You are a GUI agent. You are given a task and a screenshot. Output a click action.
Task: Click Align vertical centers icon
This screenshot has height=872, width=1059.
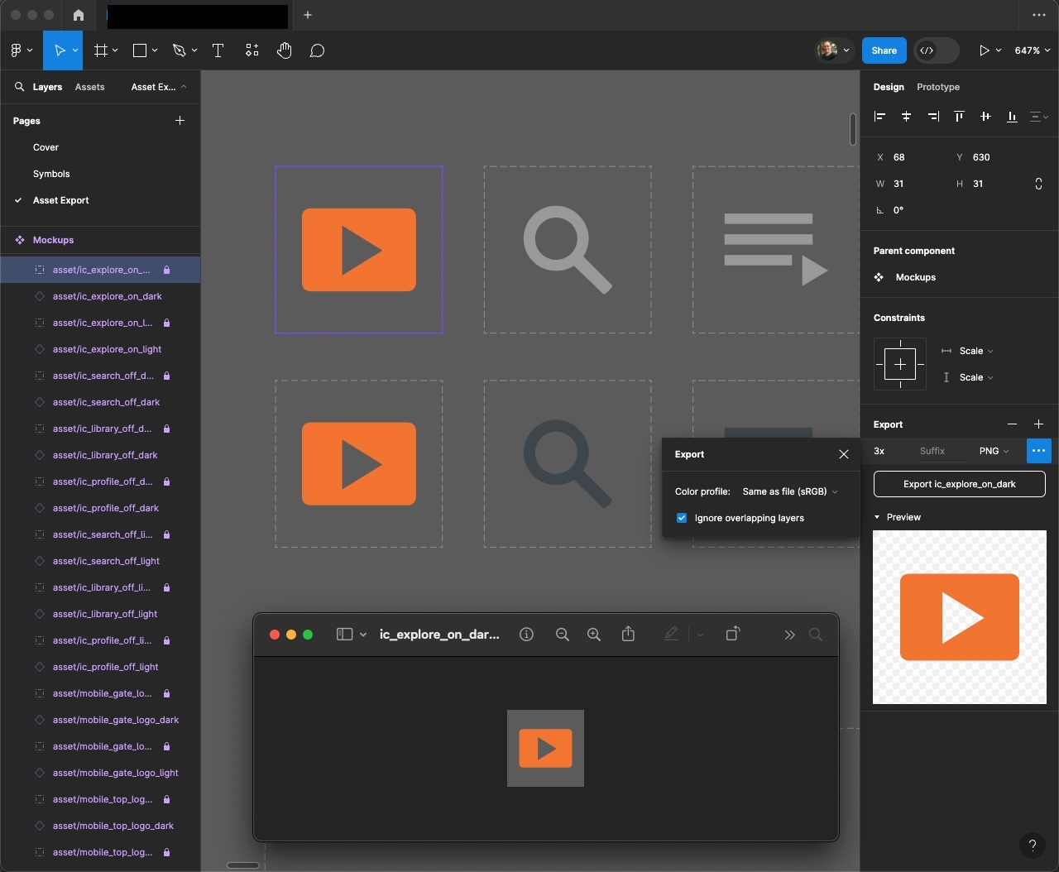tap(985, 117)
